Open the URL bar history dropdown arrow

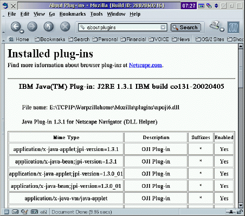163,28
